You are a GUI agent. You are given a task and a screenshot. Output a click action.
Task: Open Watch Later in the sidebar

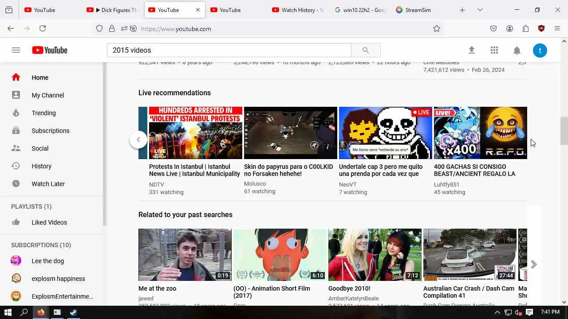click(x=51, y=184)
